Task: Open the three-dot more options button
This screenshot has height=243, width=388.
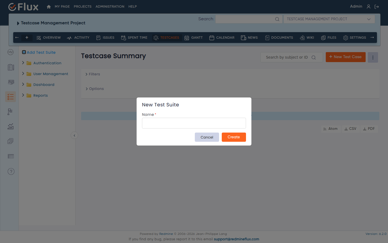Action: pyautogui.click(x=373, y=57)
